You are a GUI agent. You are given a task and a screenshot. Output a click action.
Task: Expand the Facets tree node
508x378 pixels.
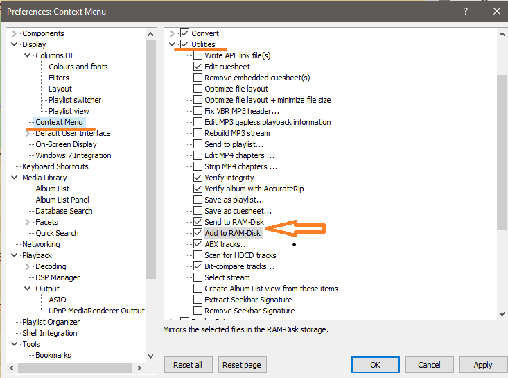pyautogui.click(x=28, y=222)
